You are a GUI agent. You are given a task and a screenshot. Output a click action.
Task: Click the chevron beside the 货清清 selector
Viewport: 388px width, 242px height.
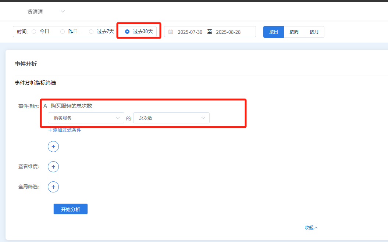click(63, 11)
